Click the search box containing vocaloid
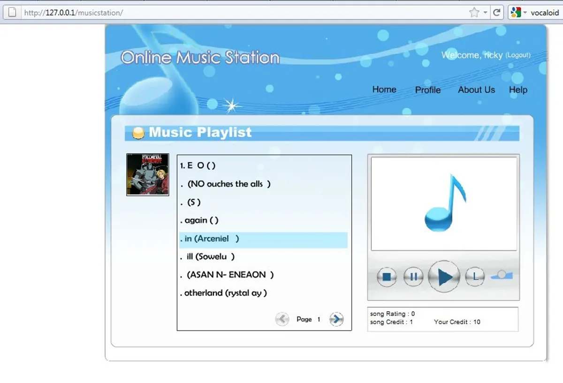This screenshot has height=383, width=563. click(545, 13)
